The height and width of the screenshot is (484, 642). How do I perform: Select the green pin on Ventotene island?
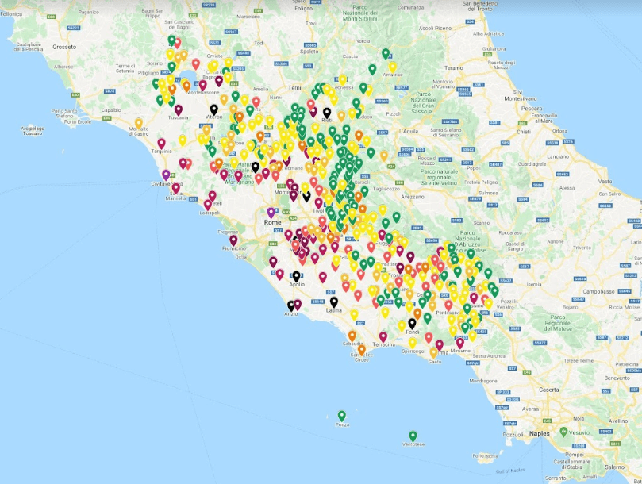click(x=413, y=436)
